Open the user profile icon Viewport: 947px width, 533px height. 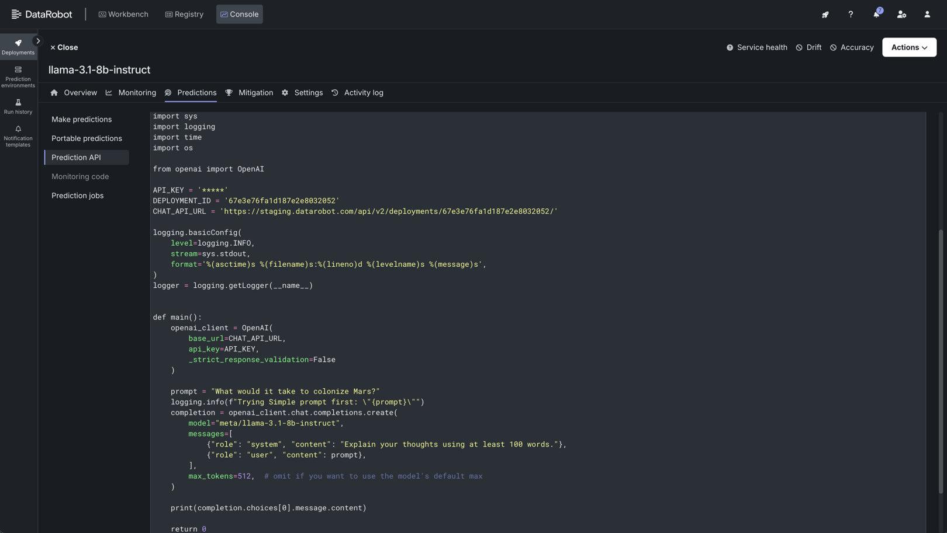[927, 15]
